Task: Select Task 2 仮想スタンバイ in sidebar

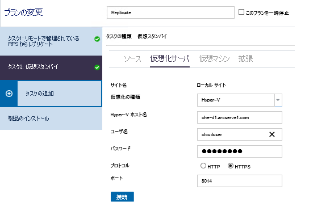Action: tap(51, 67)
